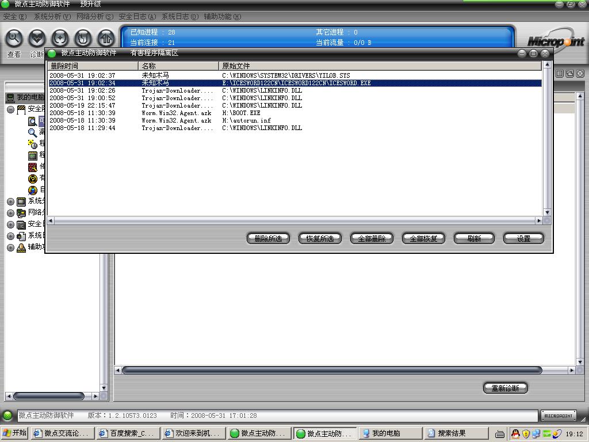Click the 查看 magnifier toolbar icon
The width and height of the screenshot is (589, 442).
click(x=14, y=39)
